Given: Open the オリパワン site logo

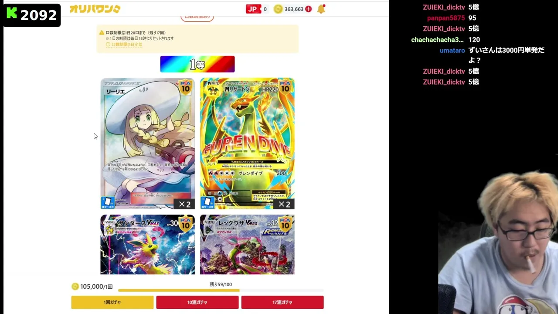Looking at the screenshot, I should click(x=95, y=9).
